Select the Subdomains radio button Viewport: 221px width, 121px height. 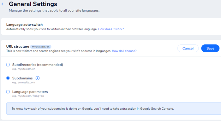(8, 78)
